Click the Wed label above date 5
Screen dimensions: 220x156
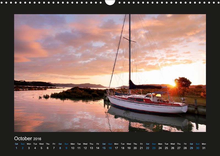(x=41, y=144)
